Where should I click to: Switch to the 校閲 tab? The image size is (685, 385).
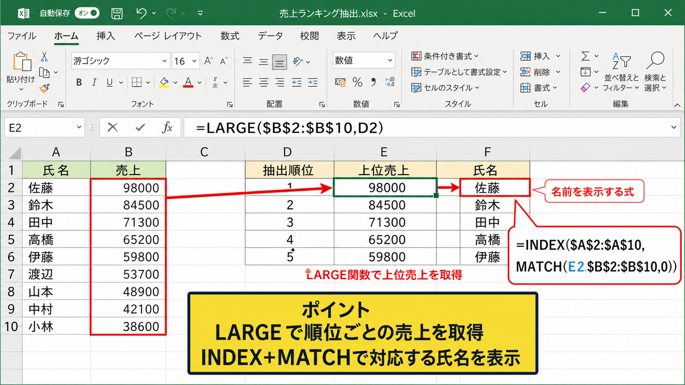(309, 36)
